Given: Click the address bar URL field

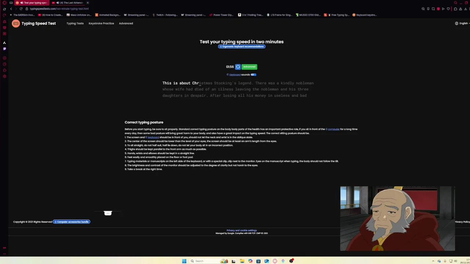Looking at the screenshot, I should [59, 9].
